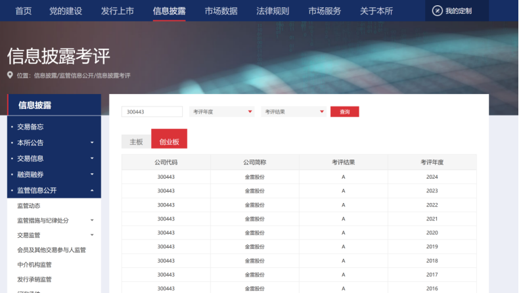Viewport: 519px width, 293px height.
Task: Go to 首页 in navigation bar
Action: (x=23, y=11)
